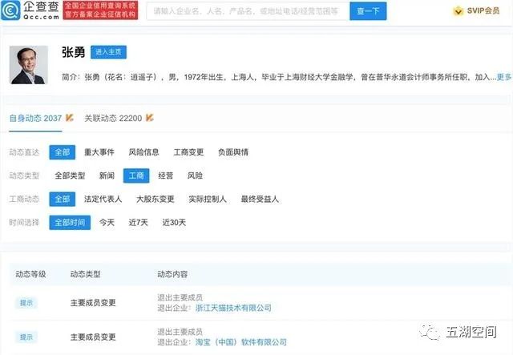Image resolution: width=513 pixels, height=355 pixels.
Task: Select the 经营 dynamic type
Action: pyautogui.click(x=166, y=175)
